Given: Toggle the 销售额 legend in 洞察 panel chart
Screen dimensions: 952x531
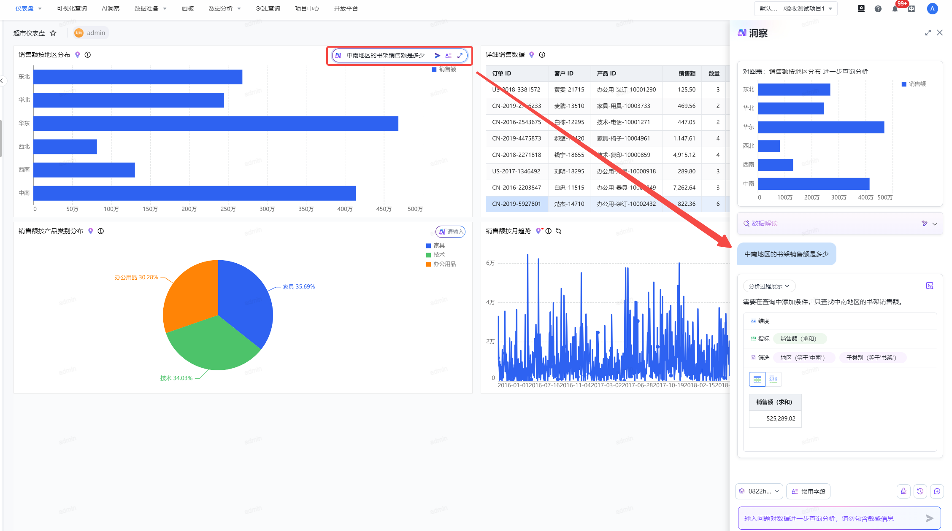Looking at the screenshot, I should pyautogui.click(x=914, y=84).
